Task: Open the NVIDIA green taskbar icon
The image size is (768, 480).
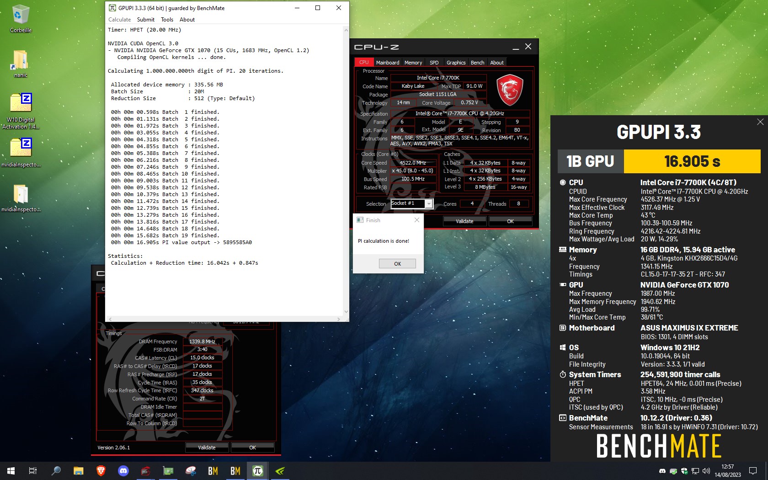Action: (280, 470)
